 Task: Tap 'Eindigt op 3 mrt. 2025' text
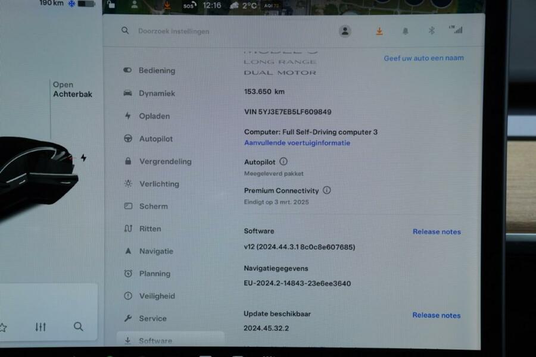pos(276,202)
